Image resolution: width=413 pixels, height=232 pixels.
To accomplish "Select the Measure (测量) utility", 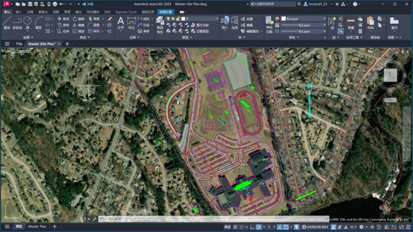I will 351,23.
